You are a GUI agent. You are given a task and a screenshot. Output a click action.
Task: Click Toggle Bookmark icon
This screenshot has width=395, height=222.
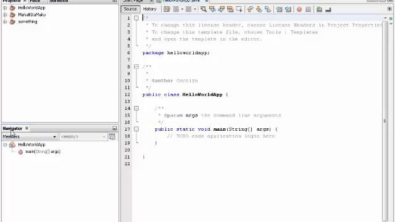[x=268, y=9]
